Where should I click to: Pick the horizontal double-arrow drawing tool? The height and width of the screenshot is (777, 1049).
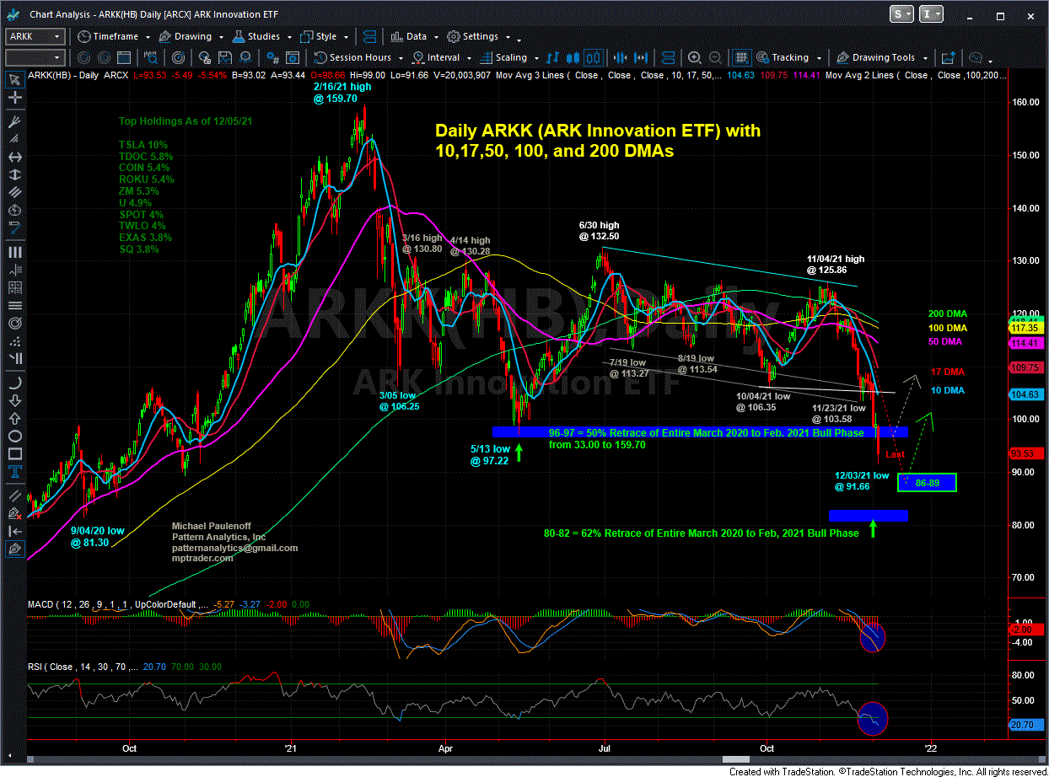click(x=14, y=158)
